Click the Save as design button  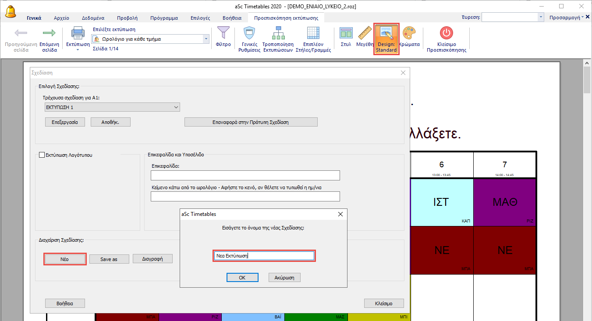coord(109,259)
